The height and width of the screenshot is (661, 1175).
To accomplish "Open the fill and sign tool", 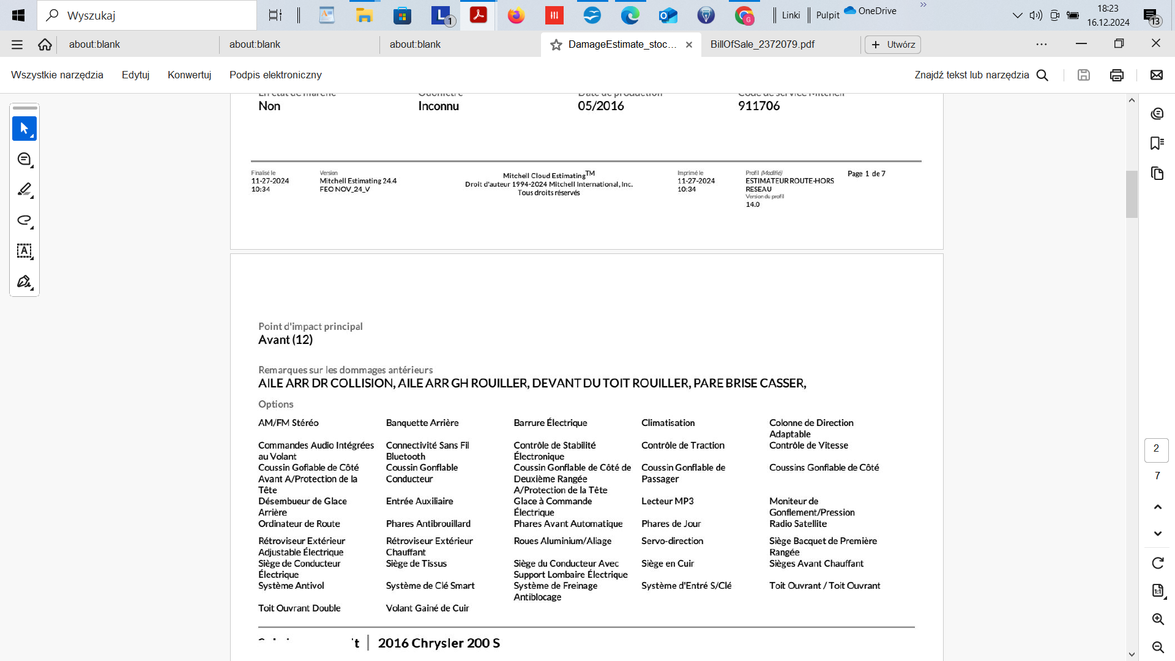I will 24,282.
